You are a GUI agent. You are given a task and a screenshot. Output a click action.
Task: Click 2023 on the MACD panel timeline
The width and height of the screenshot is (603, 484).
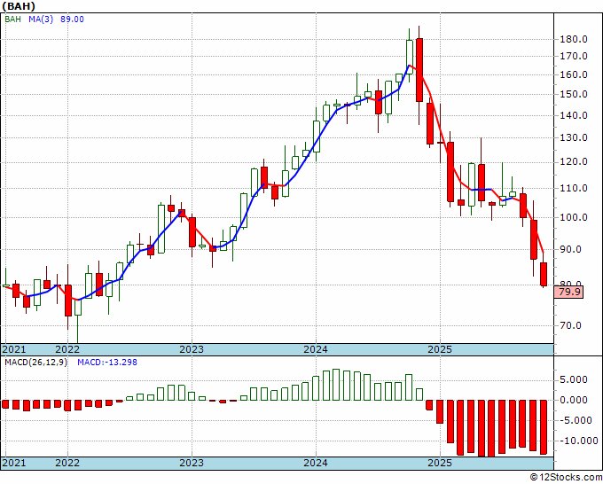[192, 463]
